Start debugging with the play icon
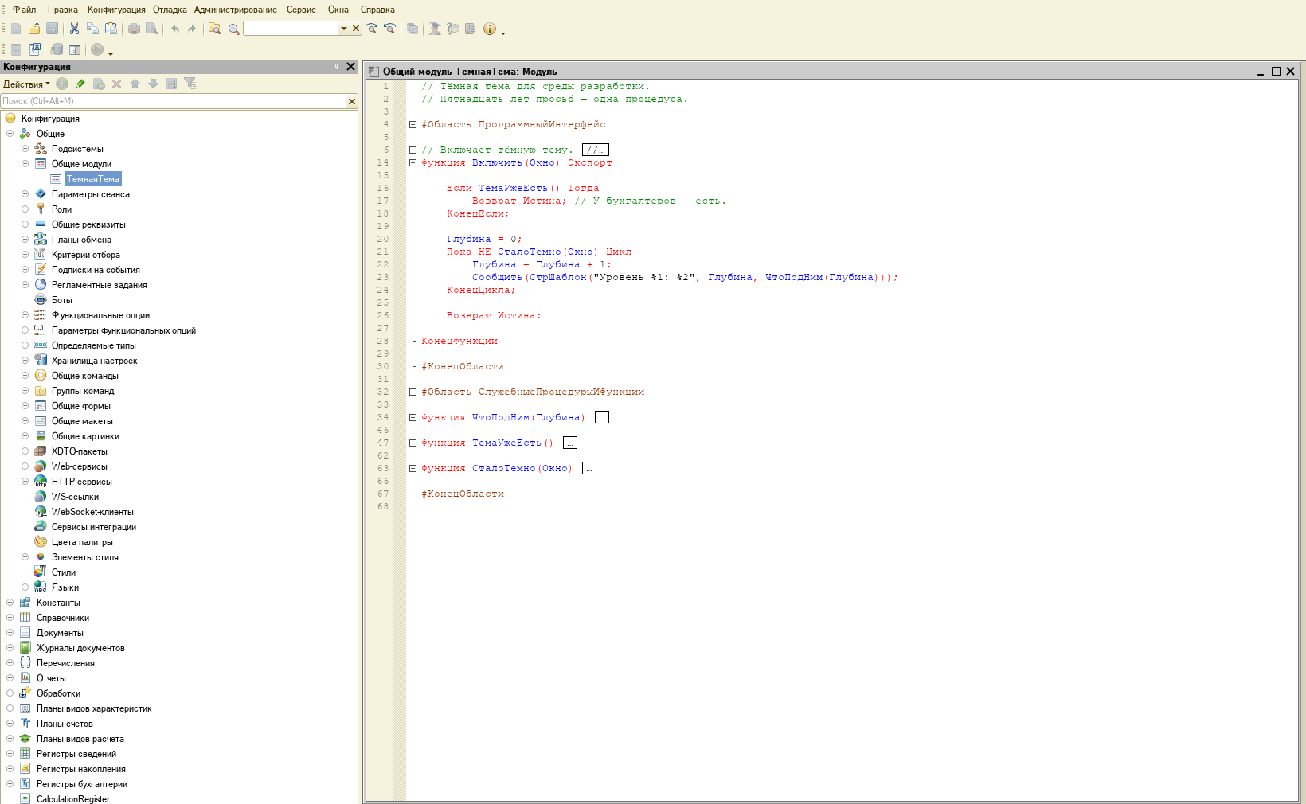The width and height of the screenshot is (1306, 804). click(x=97, y=49)
